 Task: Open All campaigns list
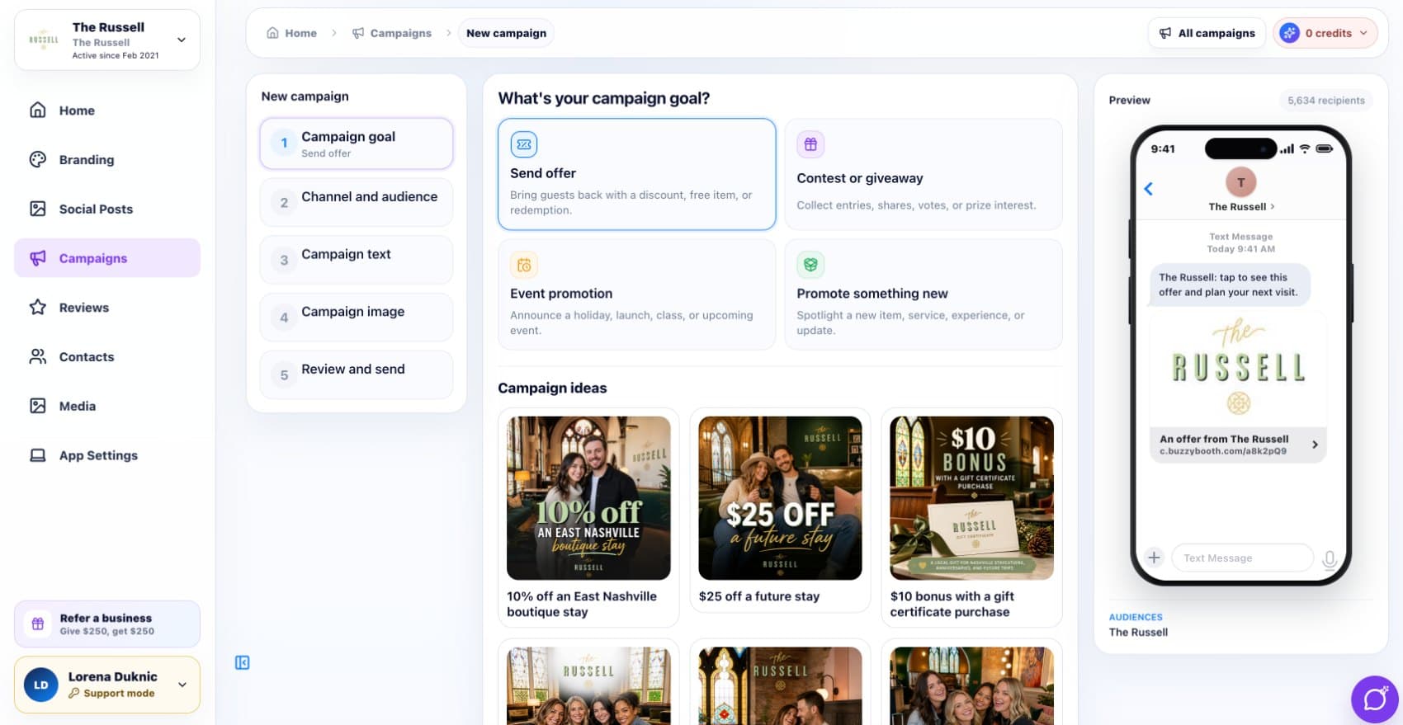pos(1207,33)
